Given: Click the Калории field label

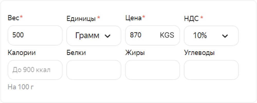Looking at the screenshot, I should click(x=22, y=53).
